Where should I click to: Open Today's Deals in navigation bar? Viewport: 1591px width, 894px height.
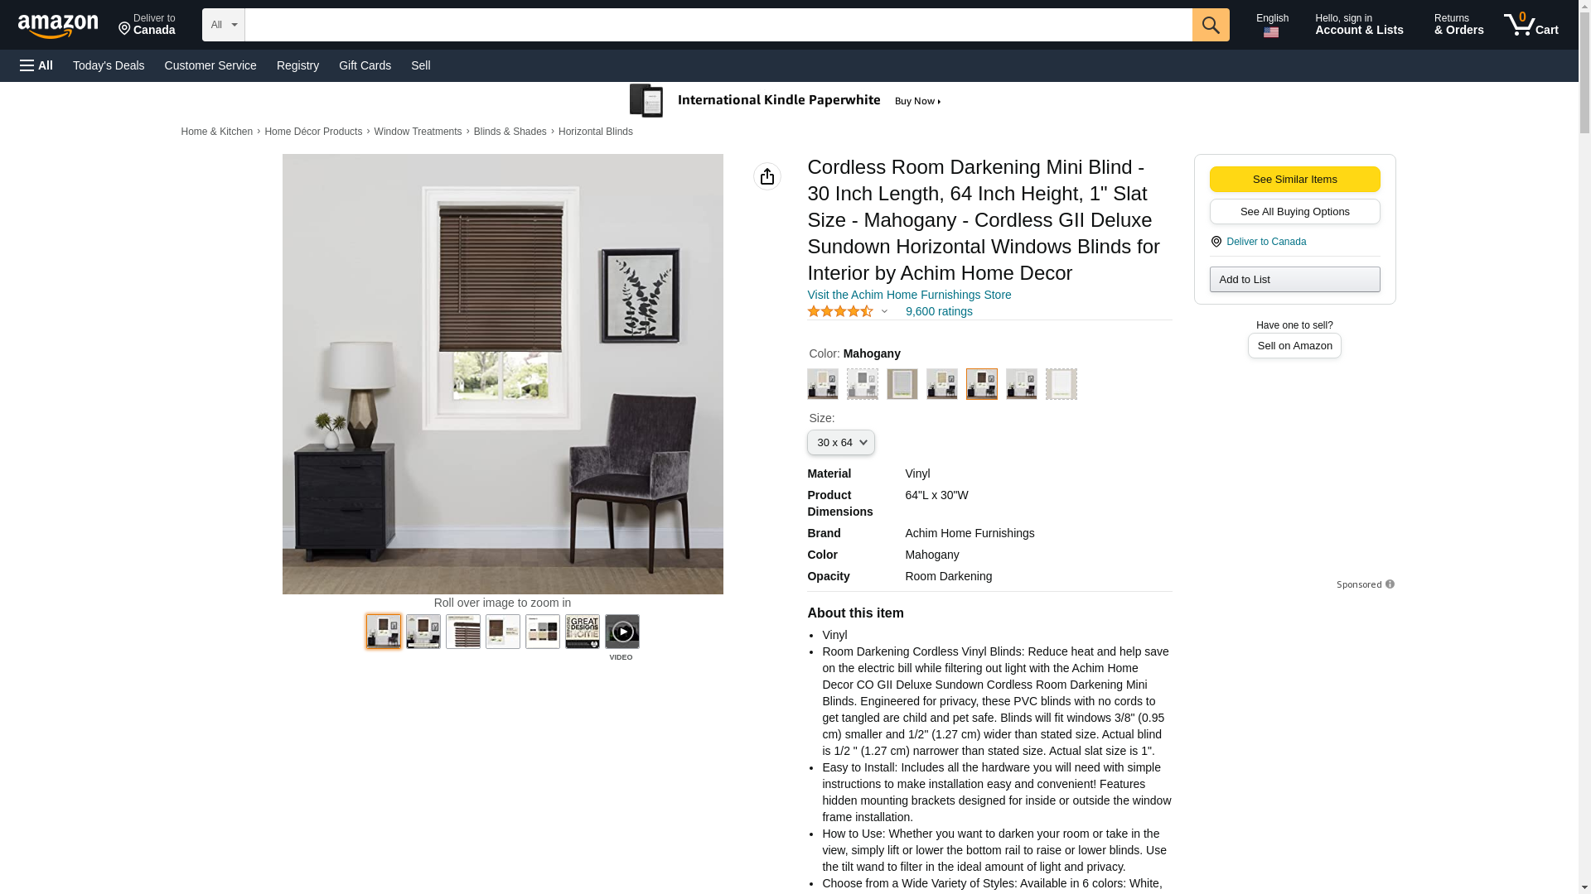coord(109,65)
